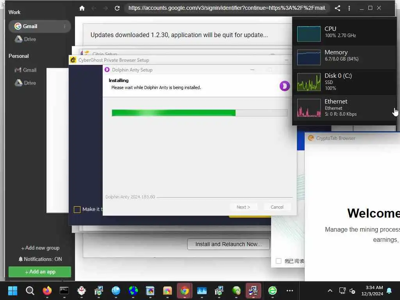Open the Windows Start menu

point(12,291)
